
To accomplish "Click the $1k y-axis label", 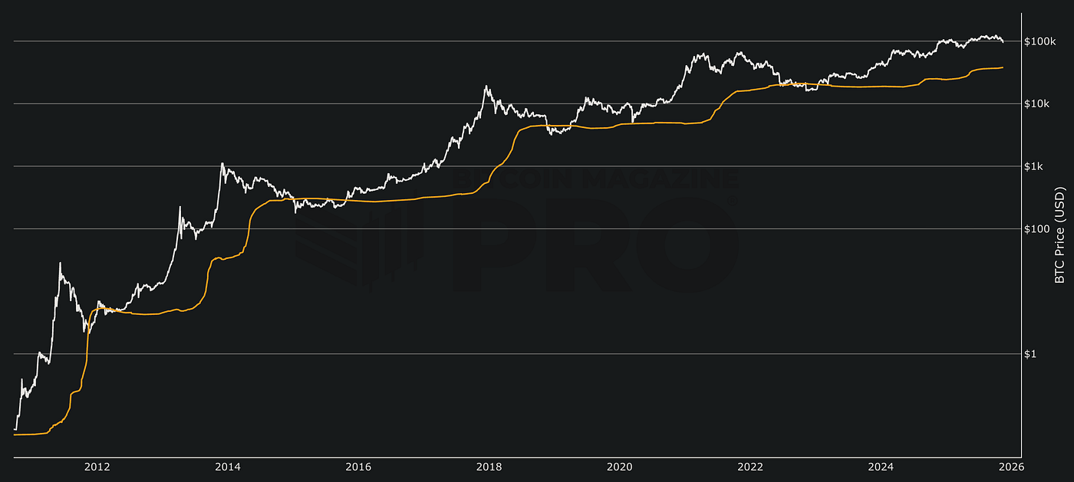I will pos(1033,166).
